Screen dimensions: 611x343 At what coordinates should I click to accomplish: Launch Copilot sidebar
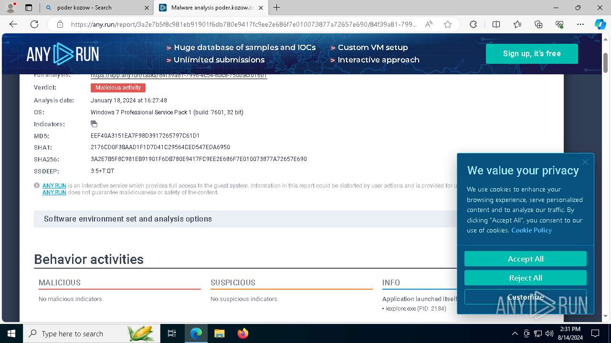coord(600,24)
